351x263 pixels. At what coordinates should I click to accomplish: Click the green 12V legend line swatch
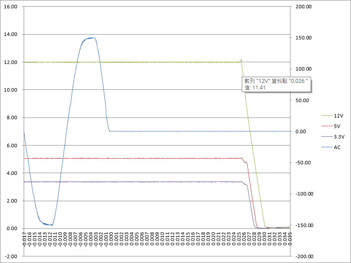click(327, 116)
